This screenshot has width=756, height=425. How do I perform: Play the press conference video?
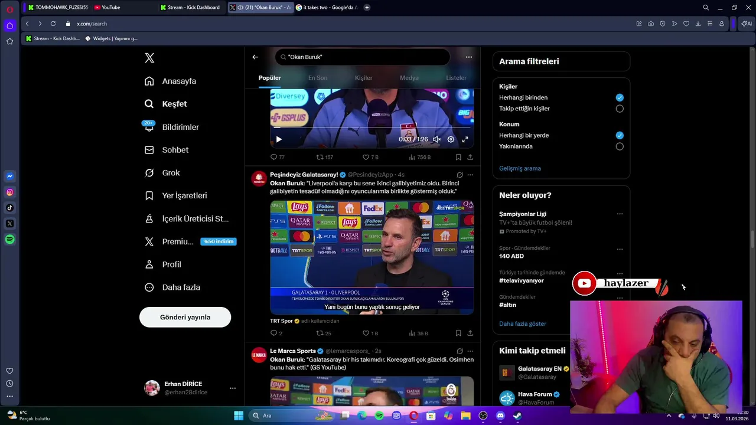pos(279,139)
